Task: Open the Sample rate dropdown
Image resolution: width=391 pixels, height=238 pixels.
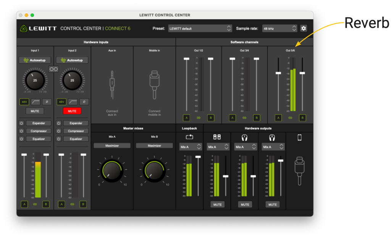Action: point(279,28)
